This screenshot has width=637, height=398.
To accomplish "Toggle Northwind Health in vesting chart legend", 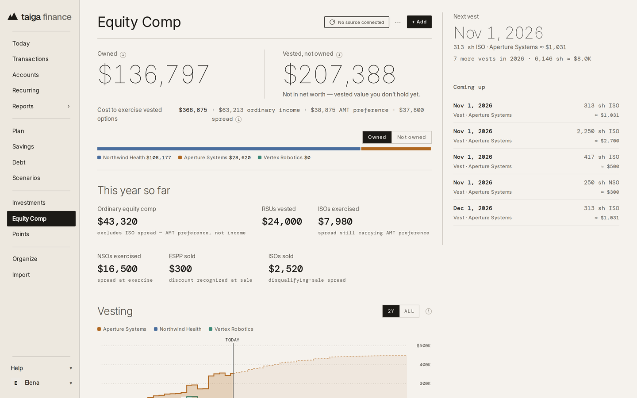I will tap(178, 329).
